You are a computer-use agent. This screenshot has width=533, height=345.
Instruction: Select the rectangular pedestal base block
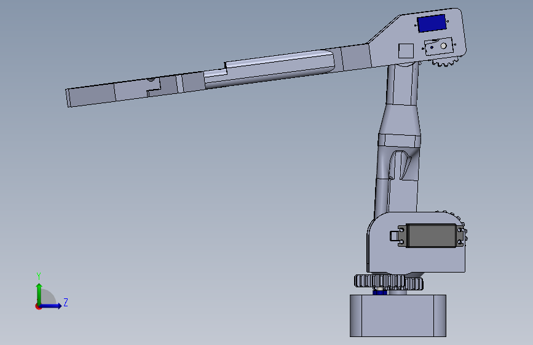tap(398, 316)
